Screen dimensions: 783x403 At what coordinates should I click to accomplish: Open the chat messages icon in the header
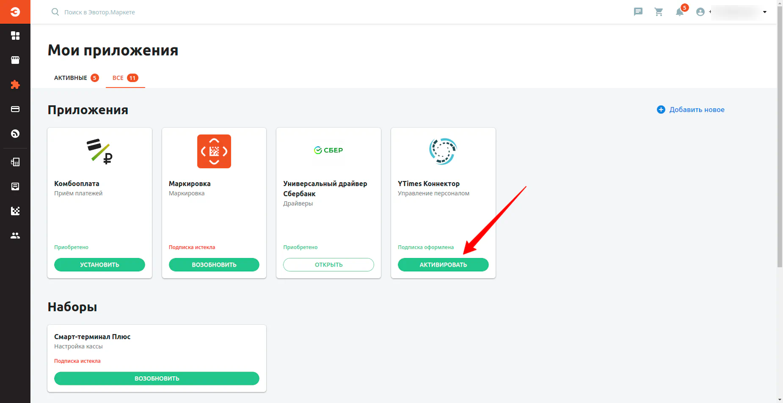638,12
